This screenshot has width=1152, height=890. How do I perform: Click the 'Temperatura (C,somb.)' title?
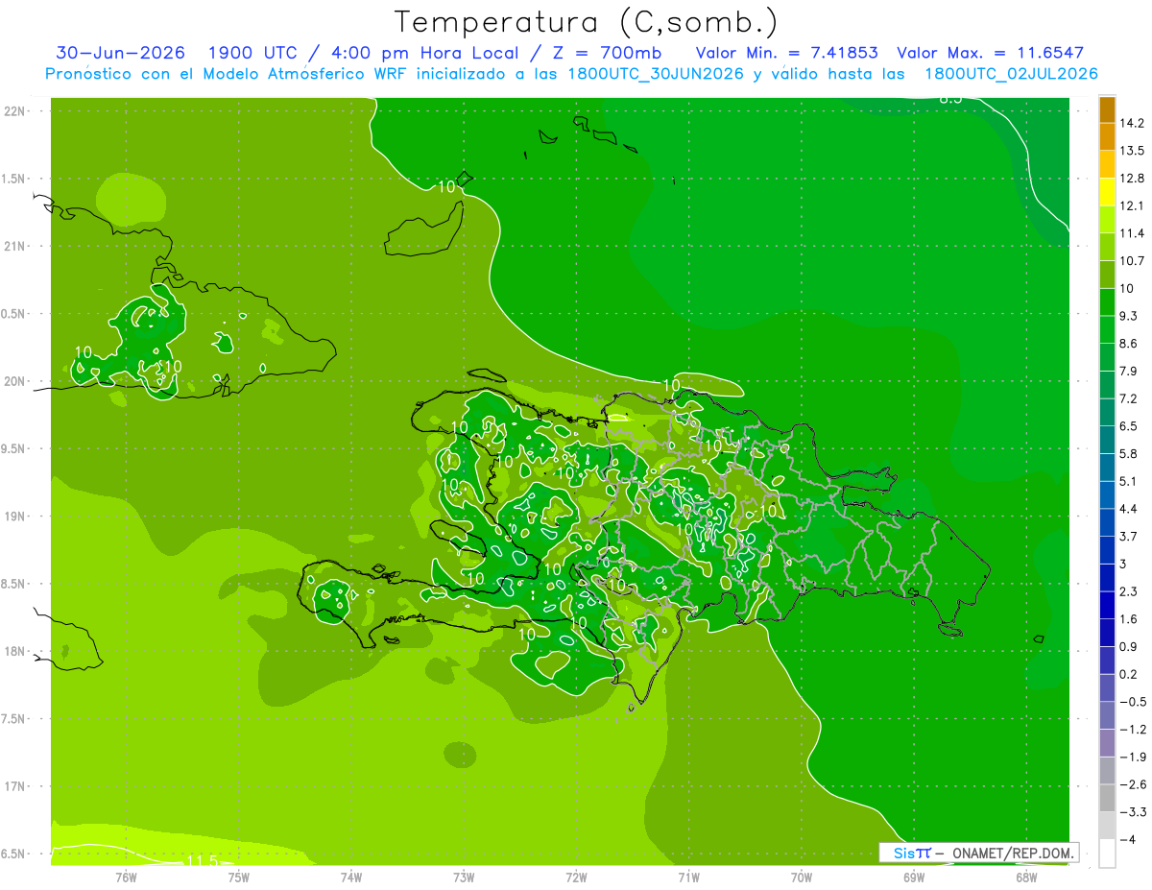[587, 22]
